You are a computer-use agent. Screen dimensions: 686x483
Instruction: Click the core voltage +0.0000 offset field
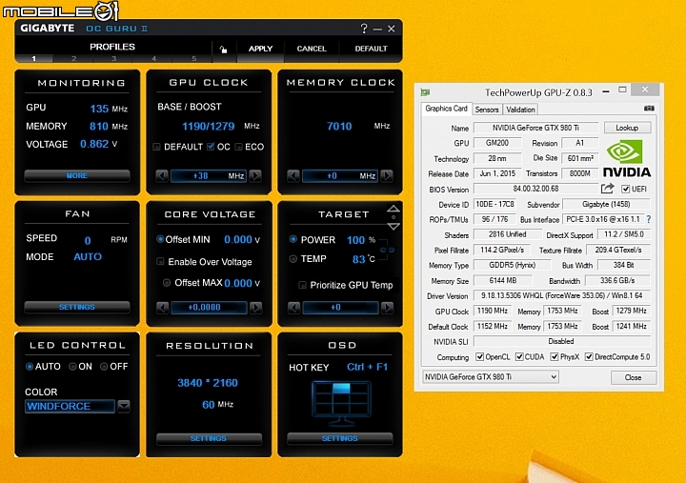tap(209, 308)
